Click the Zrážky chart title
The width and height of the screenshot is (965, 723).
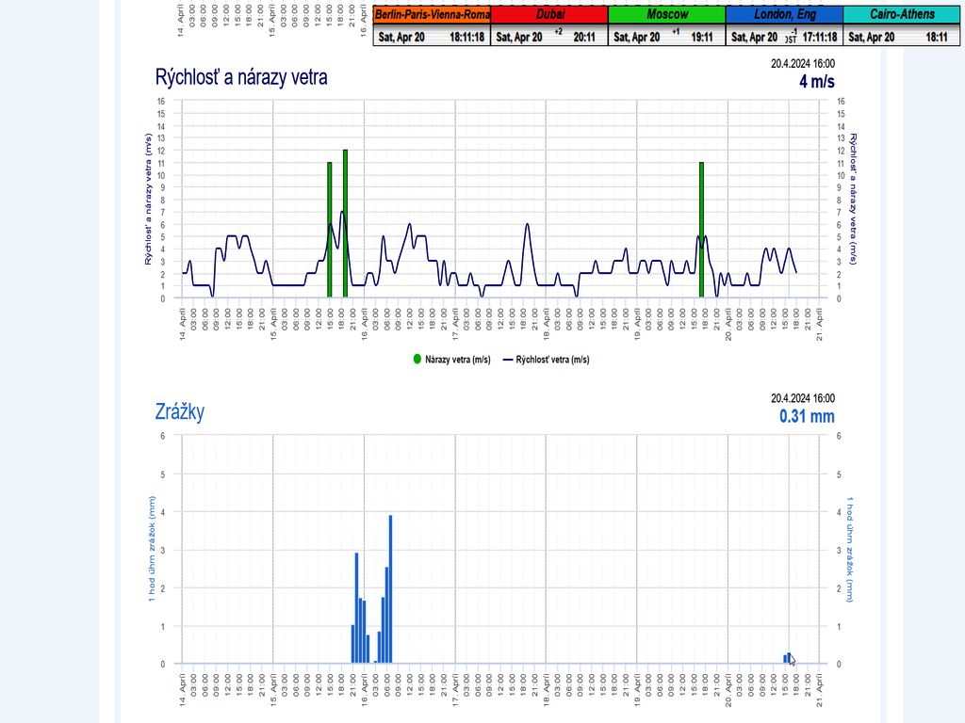point(179,411)
